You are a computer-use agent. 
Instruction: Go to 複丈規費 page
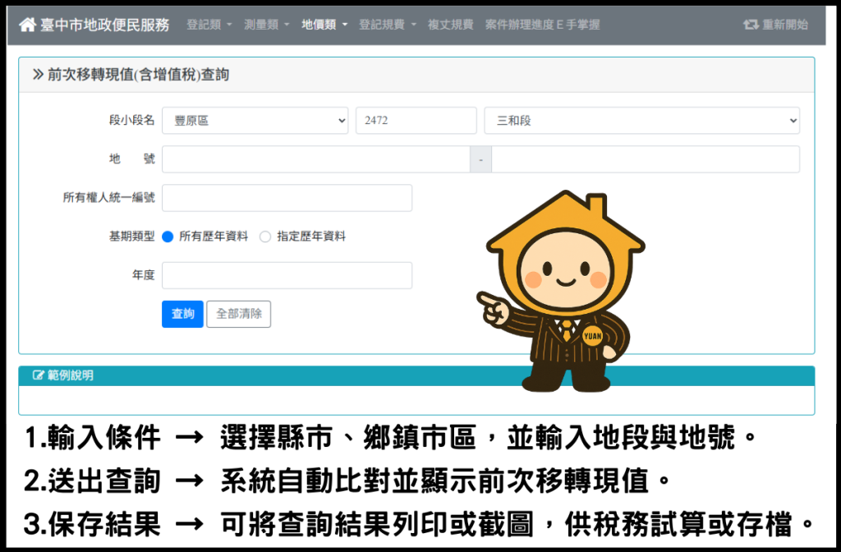(x=450, y=25)
